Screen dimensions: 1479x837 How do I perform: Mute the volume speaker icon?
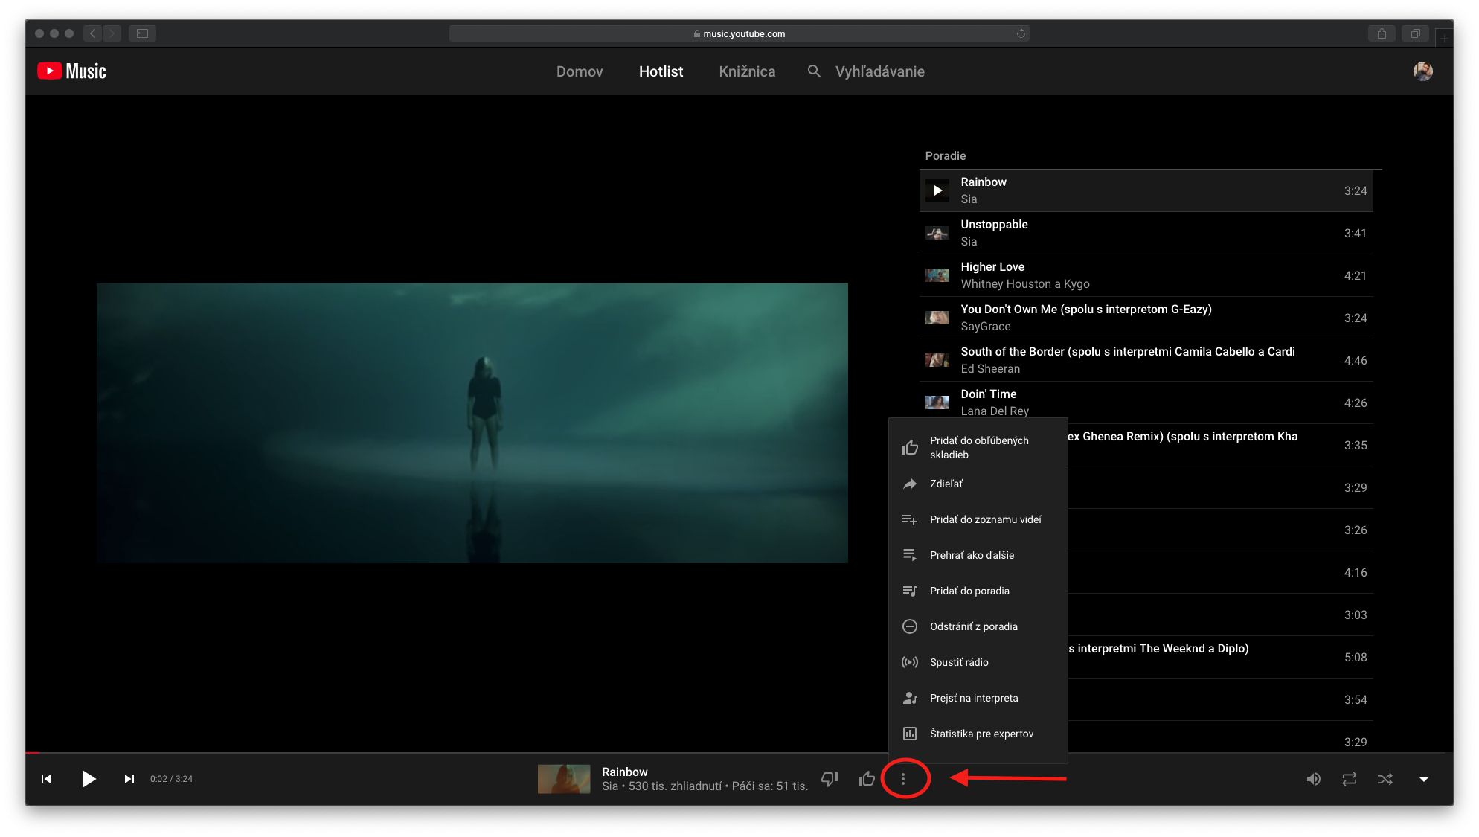pos(1314,779)
